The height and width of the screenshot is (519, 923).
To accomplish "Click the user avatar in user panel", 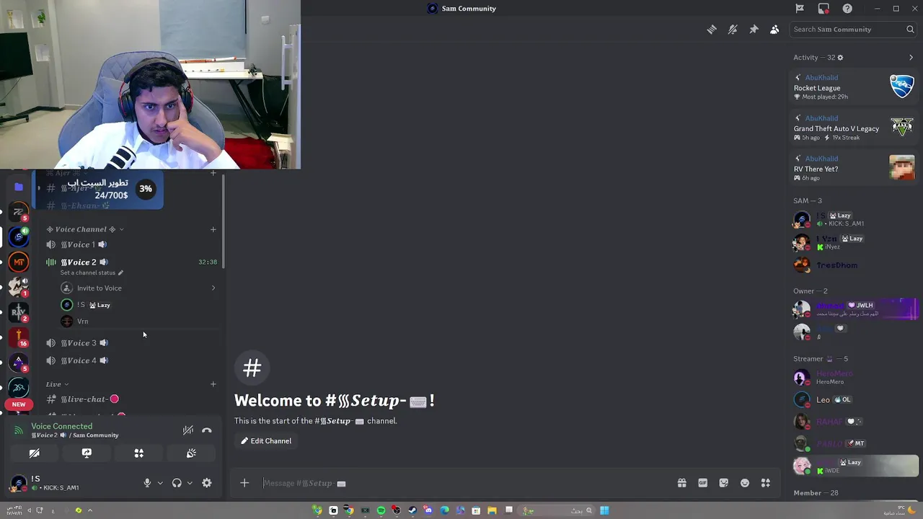I will [18, 483].
